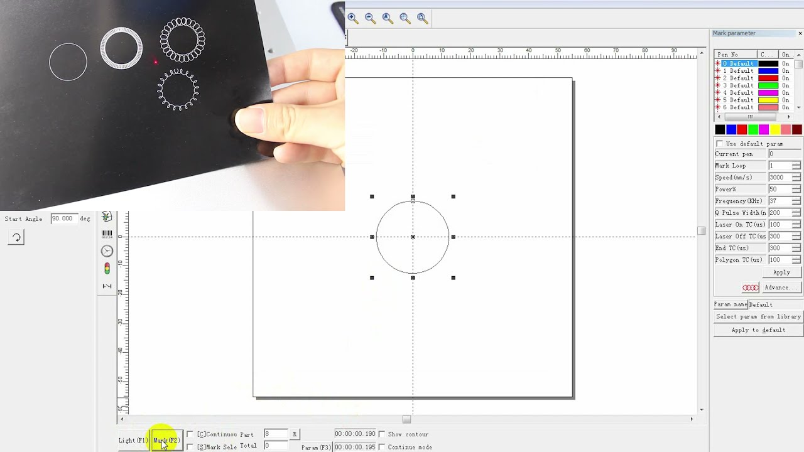Image resolution: width=804 pixels, height=452 pixels.
Task: Click the zoom all objects icon
Action: click(x=388, y=18)
